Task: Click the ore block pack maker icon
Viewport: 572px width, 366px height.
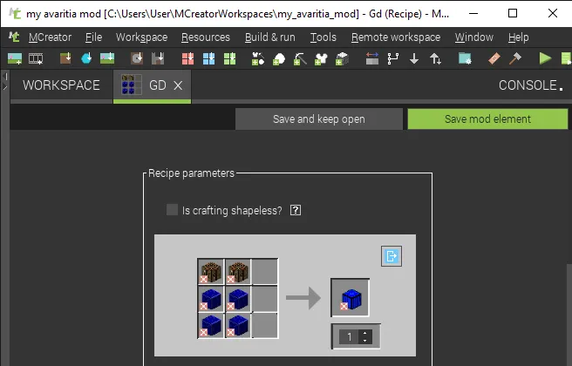Action: click(x=342, y=58)
